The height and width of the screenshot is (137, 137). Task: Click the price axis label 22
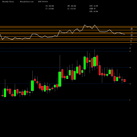(x=130, y=48)
